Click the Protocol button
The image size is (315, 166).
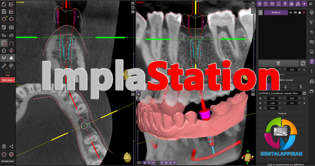[282, 114]
